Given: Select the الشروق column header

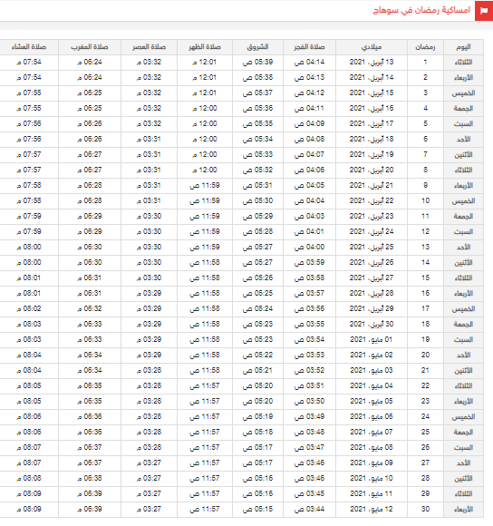Looking at the screenshot, I should [x=257, y=47].
